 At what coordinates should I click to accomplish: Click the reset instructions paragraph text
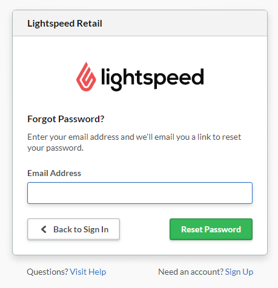[134, 142]
